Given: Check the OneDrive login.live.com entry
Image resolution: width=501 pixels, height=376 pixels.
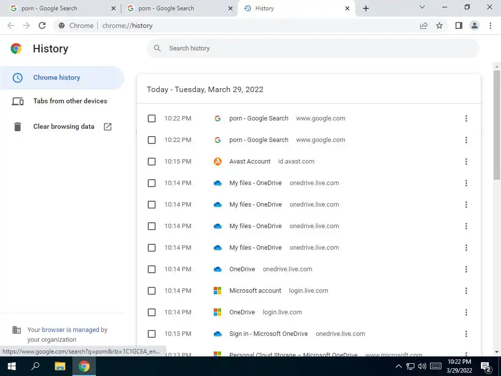Looking at the screenshot, I should pos(152,312).
